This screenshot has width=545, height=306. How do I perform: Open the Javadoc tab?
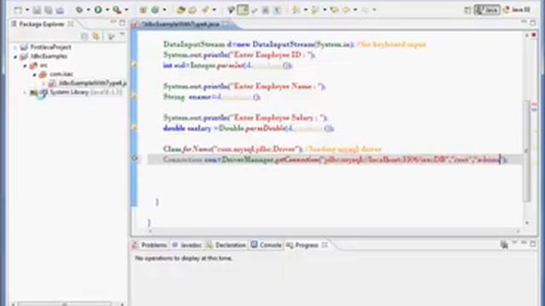click(186, 245)
